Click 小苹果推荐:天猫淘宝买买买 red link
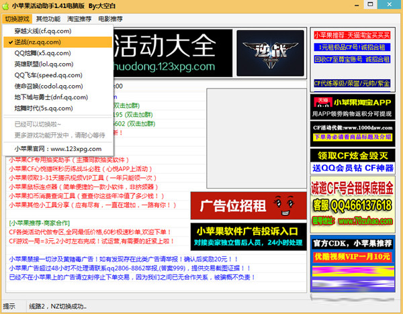 353,33
